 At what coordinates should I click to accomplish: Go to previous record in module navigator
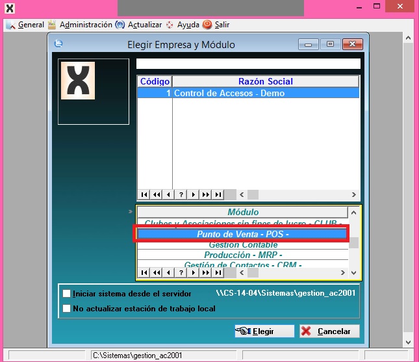tap(169, 272)
